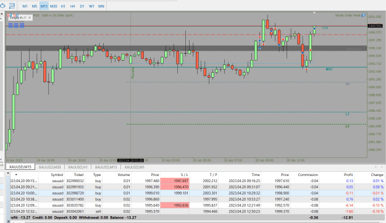Image resolution: width=386 pixels, height=223 pixels.
Task: Click the red stop loss cell 1997.697
Action: click(x=175, y=180)
